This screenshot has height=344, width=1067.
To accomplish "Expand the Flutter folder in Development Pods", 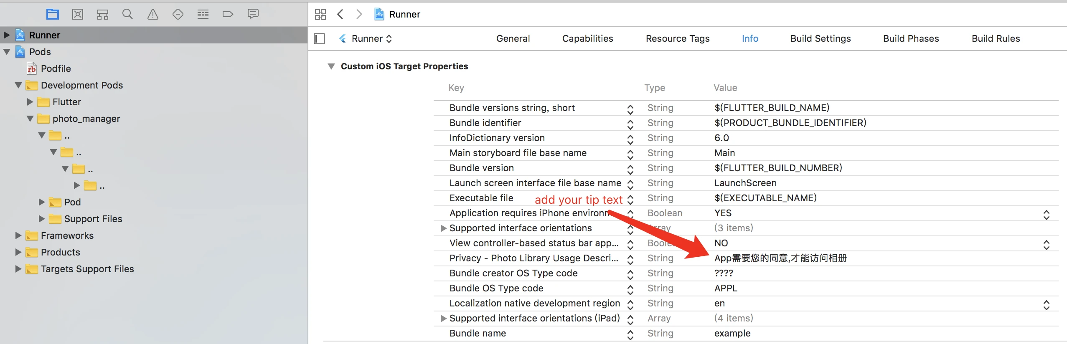I will pyautogui.click(x=30, y=102).
